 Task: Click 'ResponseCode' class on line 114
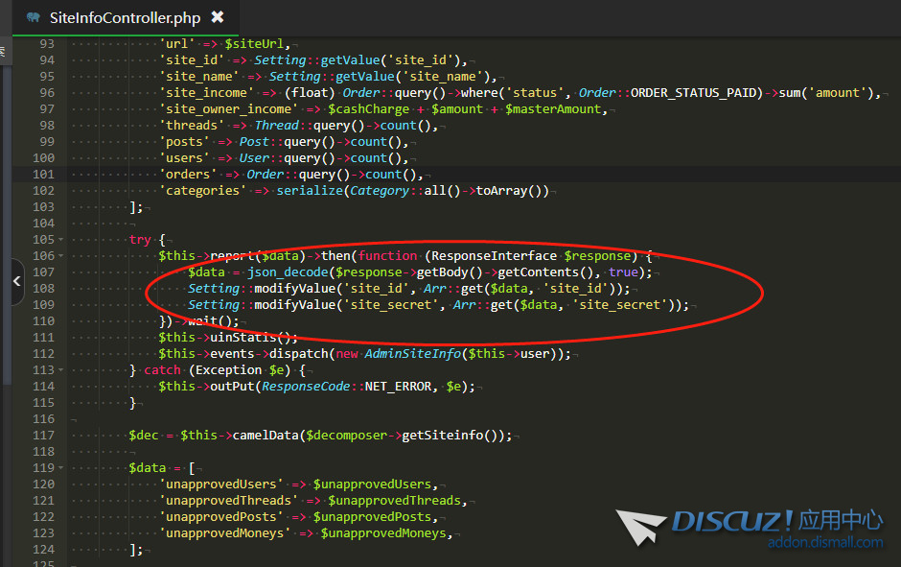306,387
